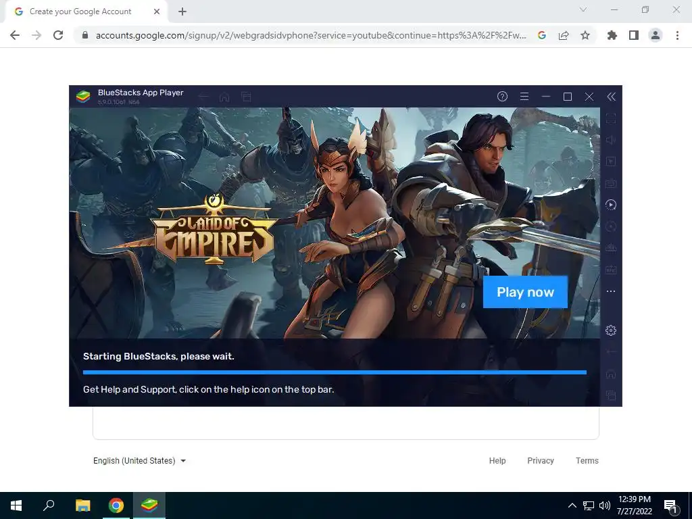Viewport: 692px width, 519px height.
Task: Maximize the BlueStacks window
Action: (568, 97)
